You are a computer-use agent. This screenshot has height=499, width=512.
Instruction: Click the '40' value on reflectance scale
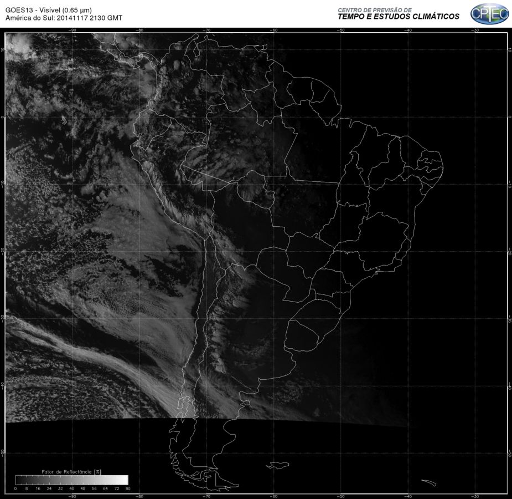click(71, 488)
